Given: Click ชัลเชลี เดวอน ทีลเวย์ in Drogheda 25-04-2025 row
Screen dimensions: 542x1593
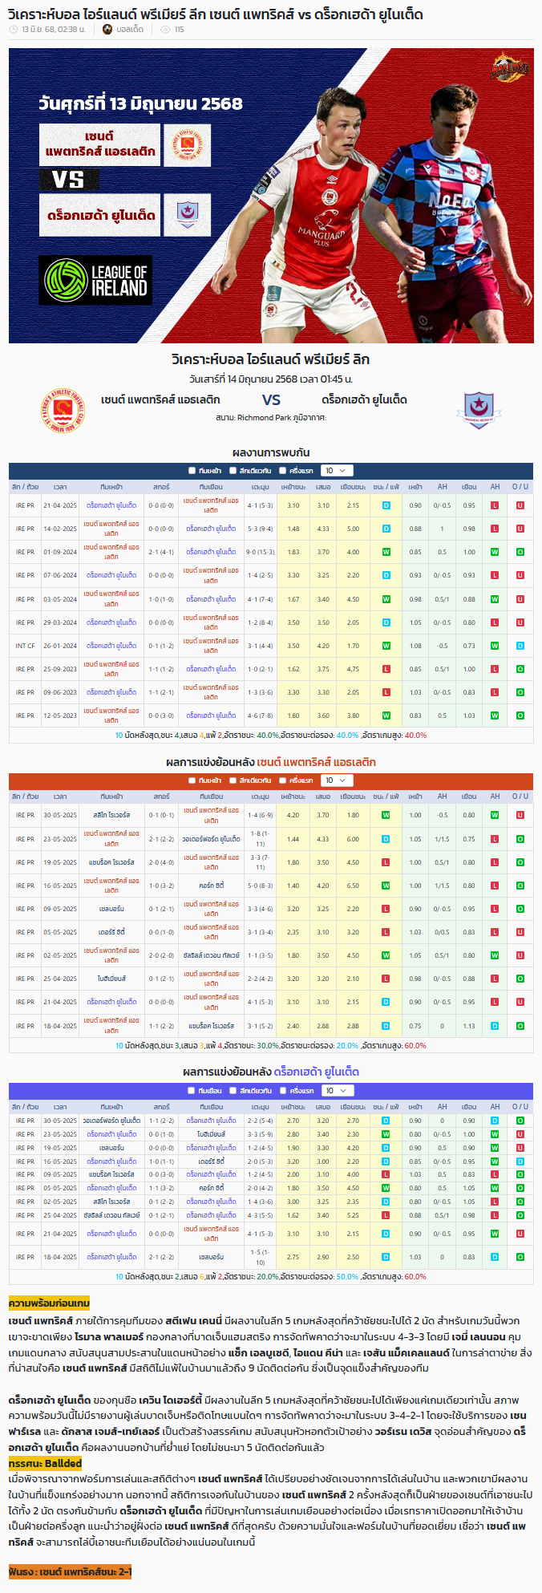Looking at the screenshot, I should coord(111,1215).
